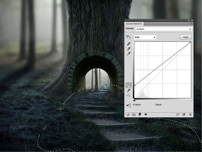
Task: Click the Output field label
Action: [137, 105]
